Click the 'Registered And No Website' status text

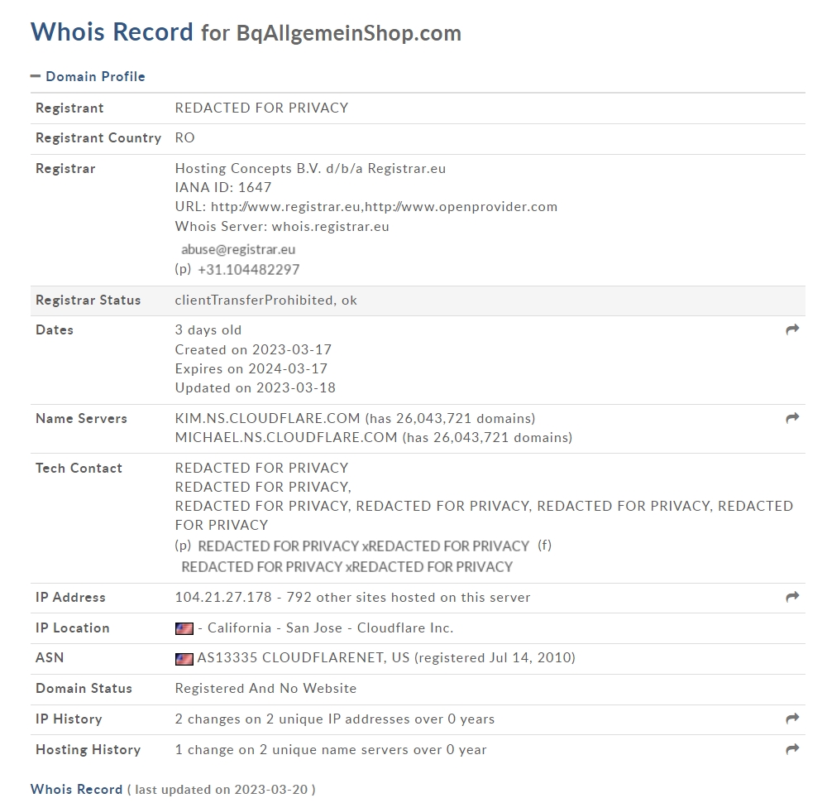(265, 688)
